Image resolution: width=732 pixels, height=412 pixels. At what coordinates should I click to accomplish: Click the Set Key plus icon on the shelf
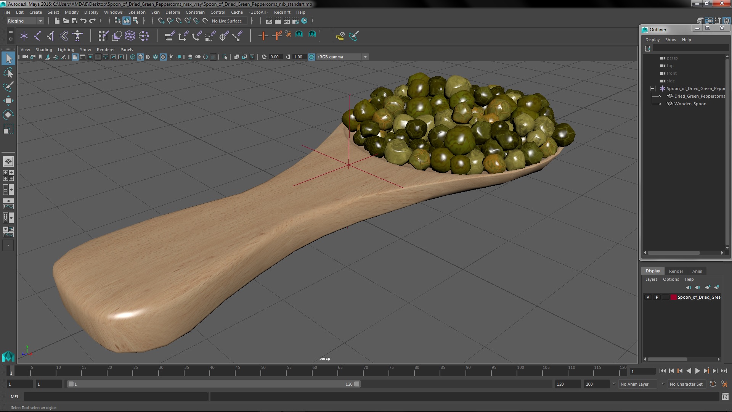263,36
